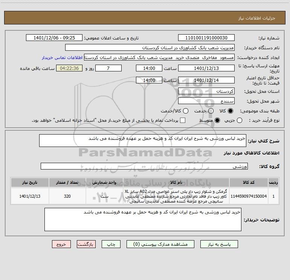Click the اطلاعات کالاهای مورد نیاز heading
Viewport: 290px width, 280px height.
[251, 153]
